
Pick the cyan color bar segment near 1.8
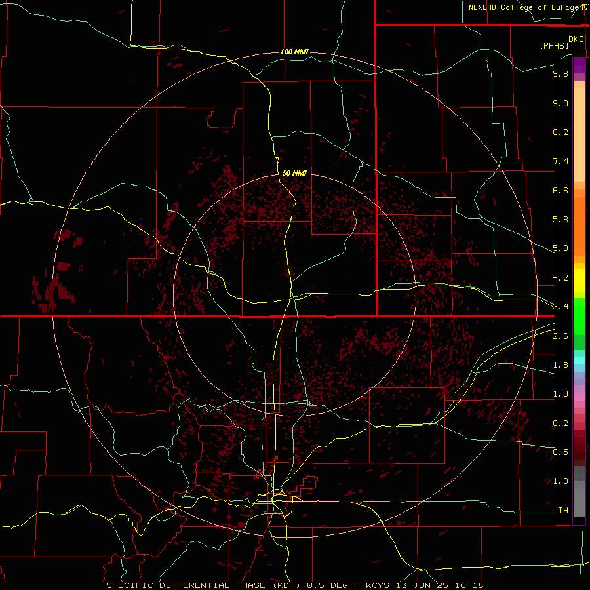(579, 361)
